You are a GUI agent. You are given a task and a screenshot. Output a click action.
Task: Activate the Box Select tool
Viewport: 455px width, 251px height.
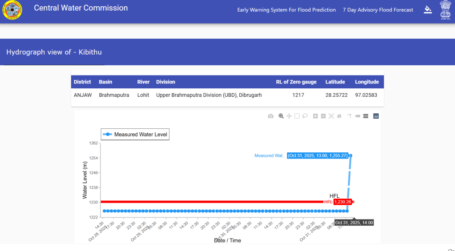(297, 116)
